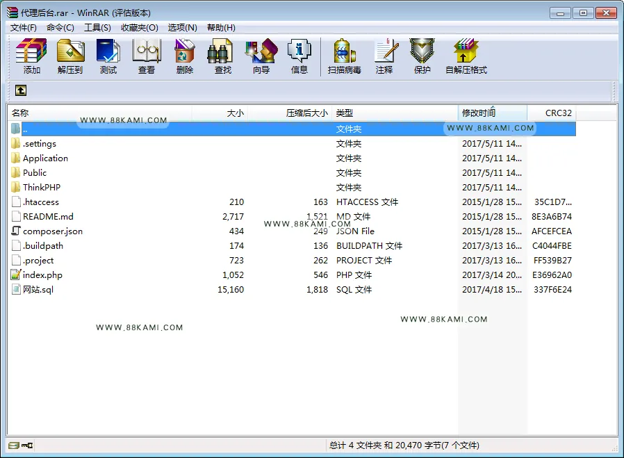This screenshot has width=624, height=458.
Task: Sort by 修改时间 column header
Action: 493,113
